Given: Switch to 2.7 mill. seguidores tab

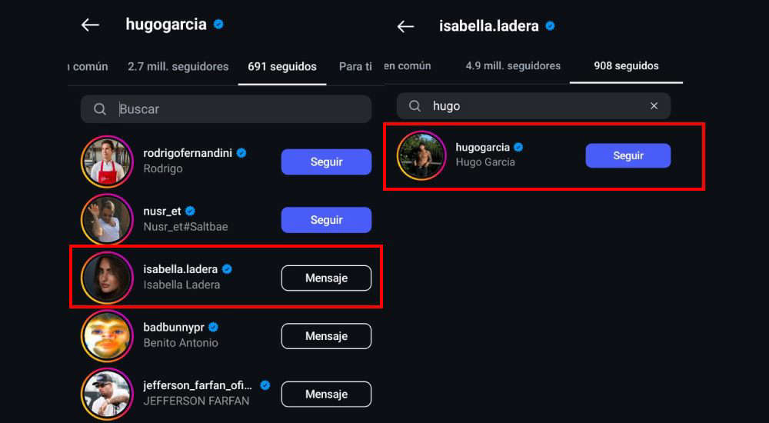Looking at the screenshot, I should pos(178,67).
